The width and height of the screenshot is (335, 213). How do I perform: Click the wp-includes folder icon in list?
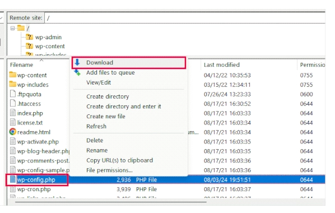pyautogui.click(x=13, y=84)
